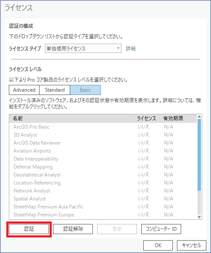Click the N/A expiry for 3D Analyst
The image size is (211, 253).
pyautogui.click(x=169, y=135)
